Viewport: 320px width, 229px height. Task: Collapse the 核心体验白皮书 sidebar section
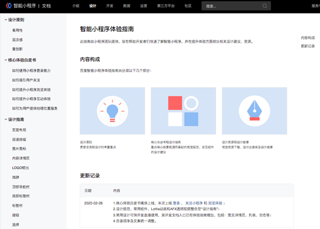[x=20, y=60]
